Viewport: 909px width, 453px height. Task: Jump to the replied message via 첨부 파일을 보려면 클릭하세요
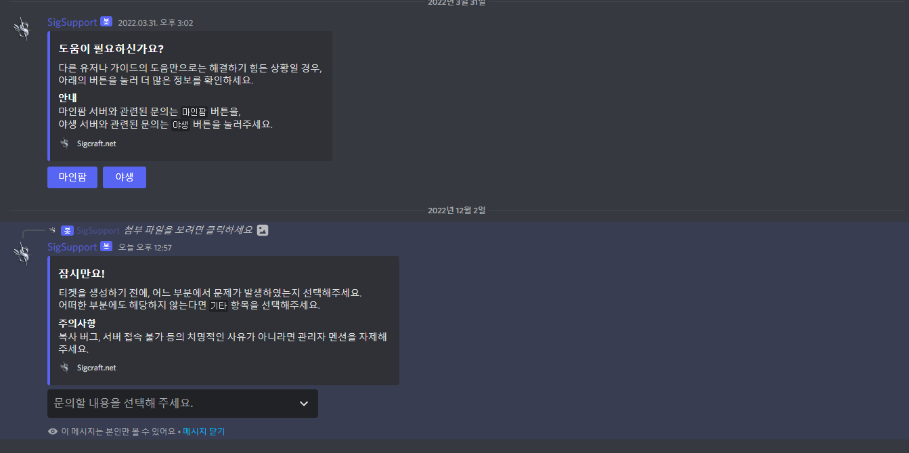(x=188, y=230)
